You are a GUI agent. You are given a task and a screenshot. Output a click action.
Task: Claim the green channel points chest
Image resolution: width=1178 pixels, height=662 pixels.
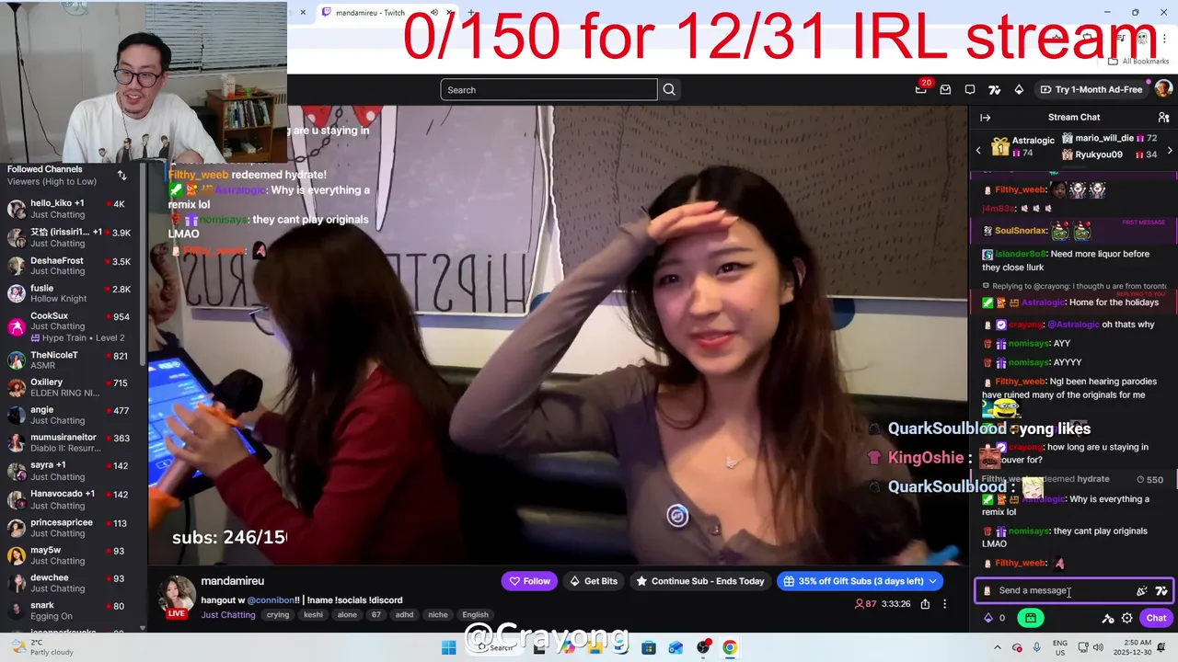(x=1031, y=618)
